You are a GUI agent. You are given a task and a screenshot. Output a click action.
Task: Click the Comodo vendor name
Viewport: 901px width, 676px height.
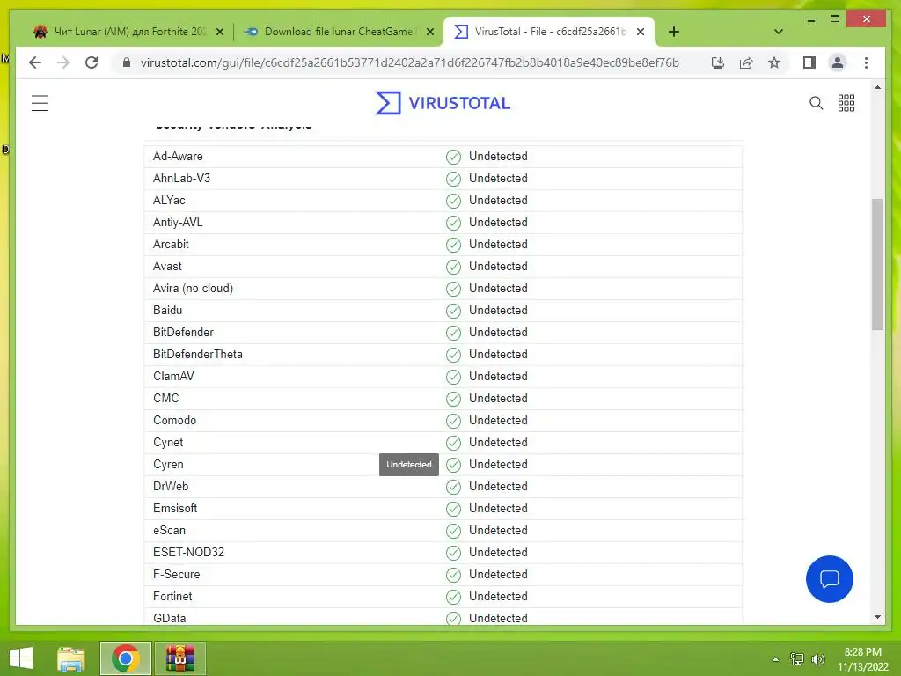point(175,420)
